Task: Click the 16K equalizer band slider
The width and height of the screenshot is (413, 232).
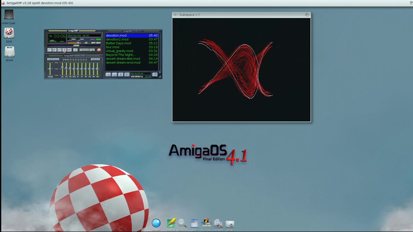Action: [x=97, y=69]
